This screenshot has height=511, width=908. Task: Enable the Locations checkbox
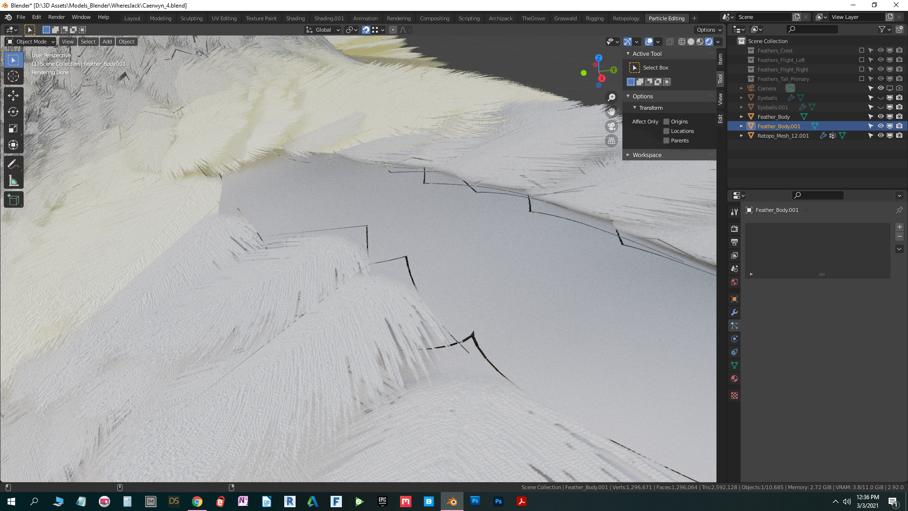point(666,131)
